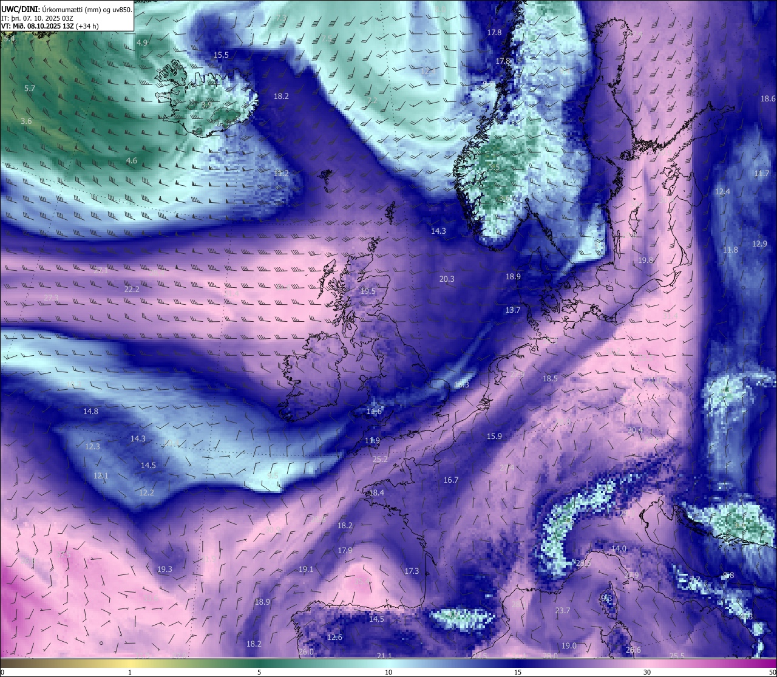Click the 20.3 value over the North Sea

(x=446, y=279)
